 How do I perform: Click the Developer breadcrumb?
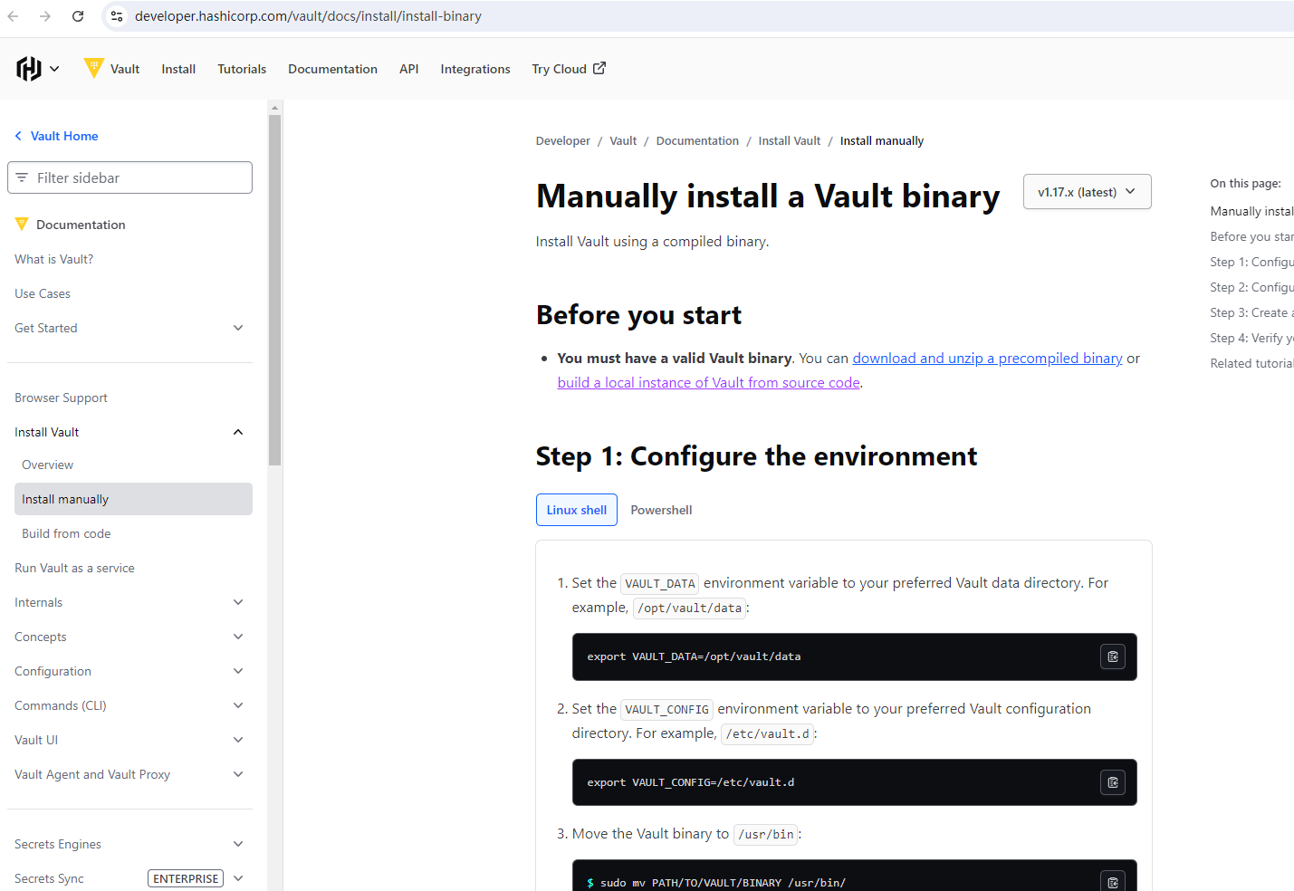click(x=562, y=140)
